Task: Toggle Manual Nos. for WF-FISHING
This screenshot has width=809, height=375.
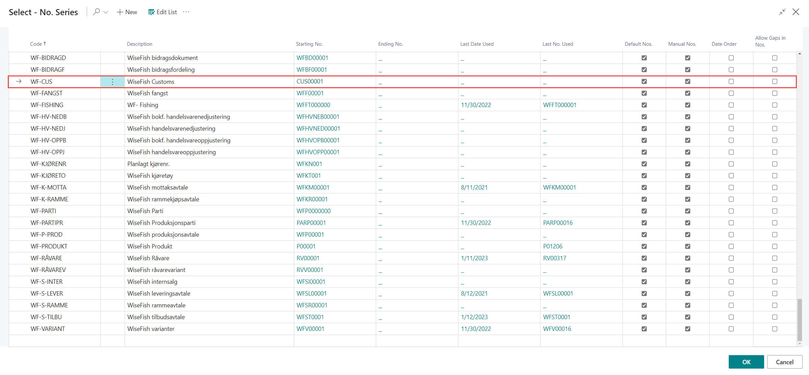Action: [x=688, y=105]
